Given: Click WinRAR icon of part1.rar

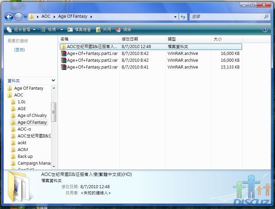Looking at the screenshot, I should (63, 53).
